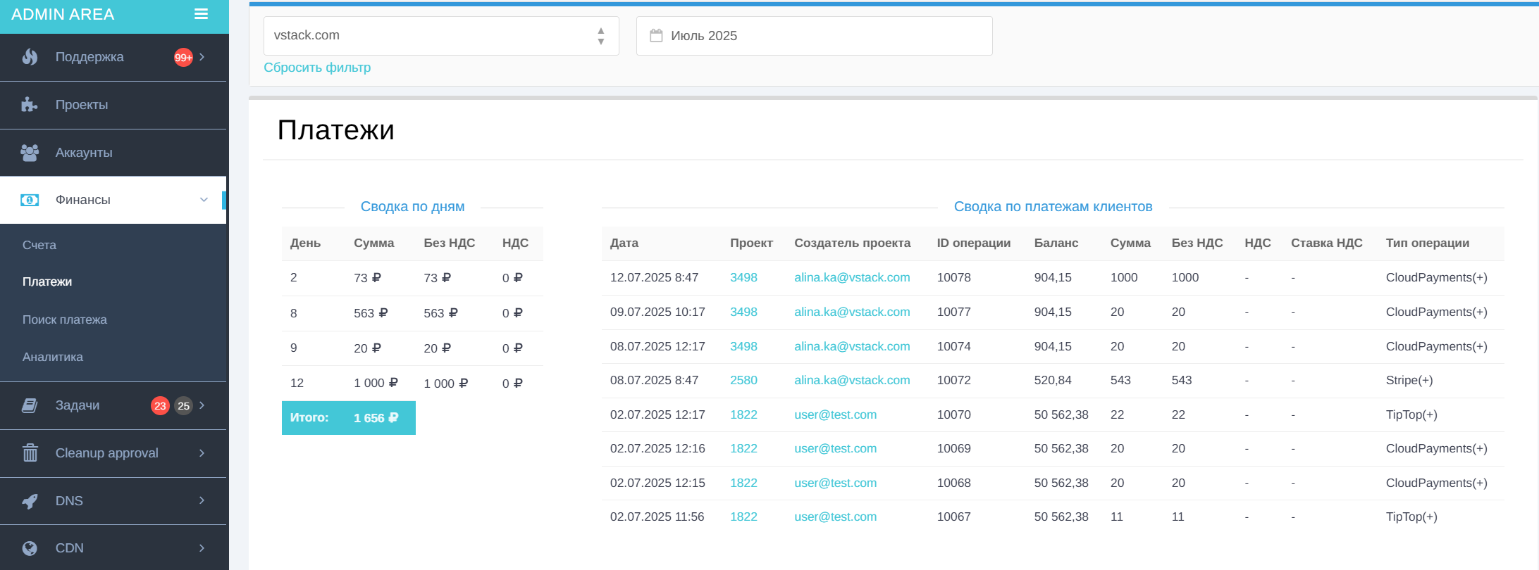Open project 1822 for operation 10068
Image resolution: width=1539 pixels, height=570 pixels.
[743, 483]
